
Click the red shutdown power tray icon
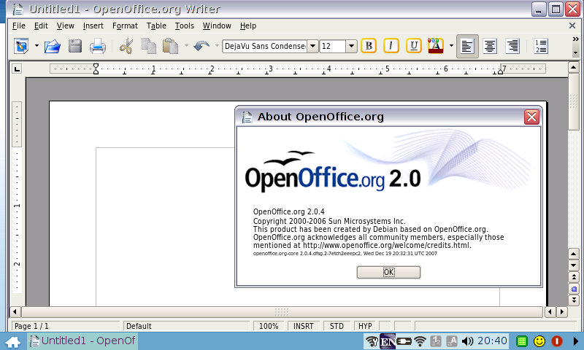click(557, 341)
